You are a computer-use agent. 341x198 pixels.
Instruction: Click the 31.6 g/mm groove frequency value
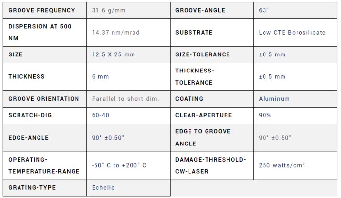(x=110, y=10)
